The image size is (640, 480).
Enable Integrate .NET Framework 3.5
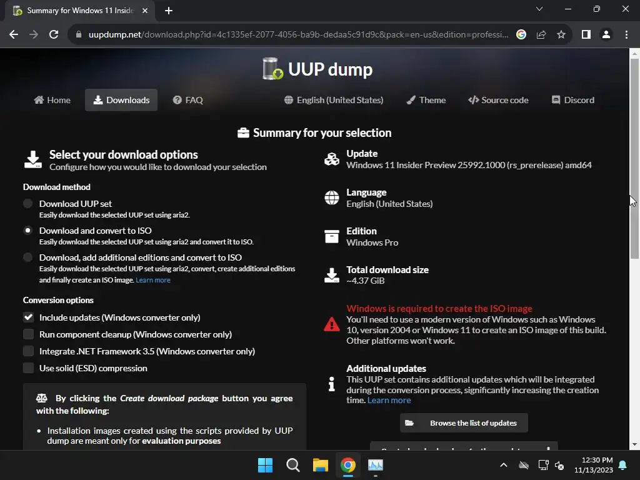(28, 351)
